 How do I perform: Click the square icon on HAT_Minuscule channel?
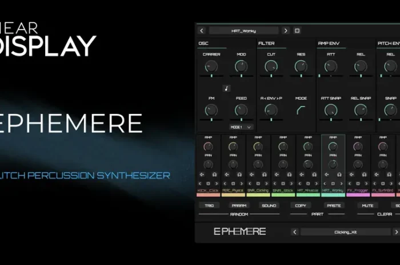coord(308,184)
